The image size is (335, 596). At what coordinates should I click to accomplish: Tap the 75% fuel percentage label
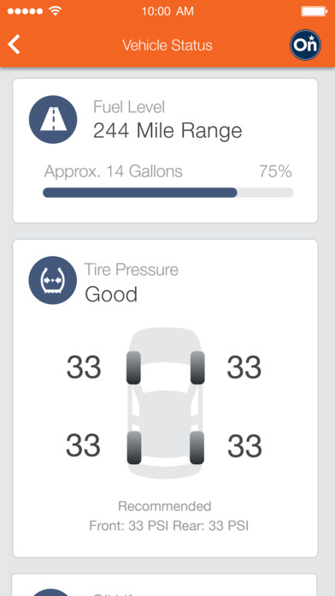(276, 171)
